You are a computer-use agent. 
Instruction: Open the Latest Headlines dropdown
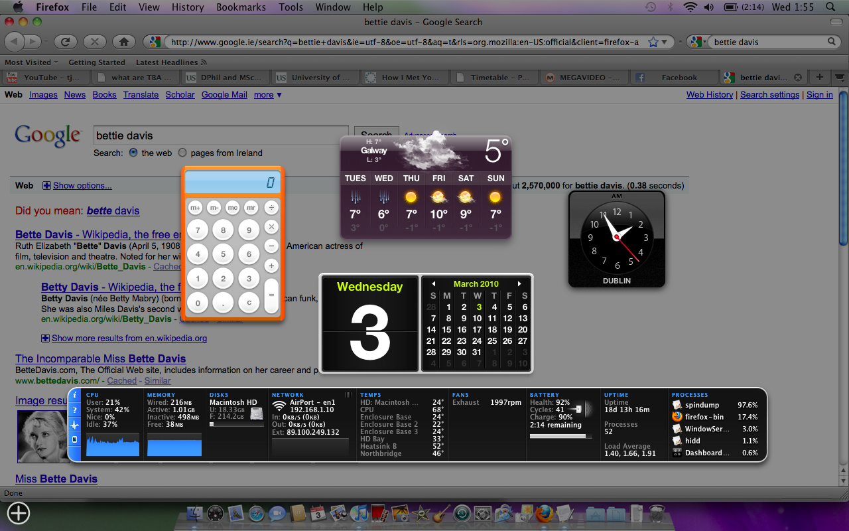point(170,62)
